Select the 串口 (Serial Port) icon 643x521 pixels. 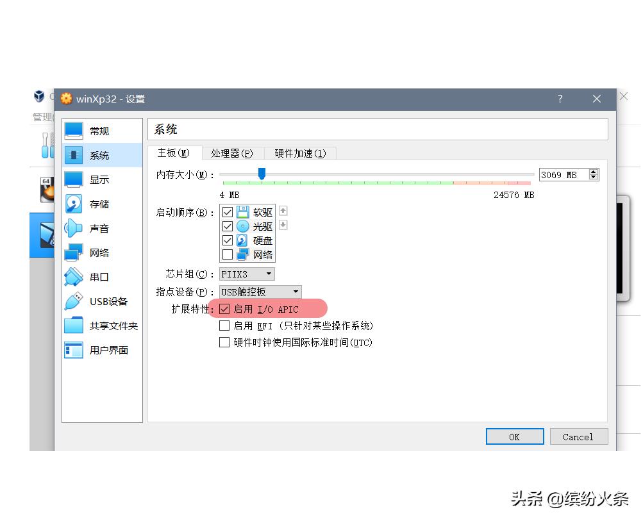click(99, 277)
